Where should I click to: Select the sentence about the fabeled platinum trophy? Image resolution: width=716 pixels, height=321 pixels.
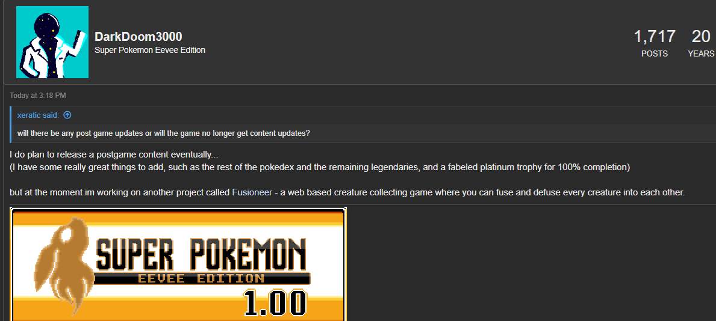pyautogui.click(x=320, y=167)
